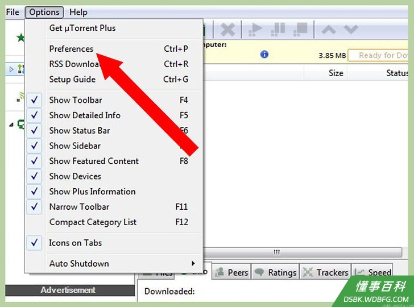The height and width of the screenshot is (307, 414).
Task: Enable Compact Category List
Action: click(114, 222)
